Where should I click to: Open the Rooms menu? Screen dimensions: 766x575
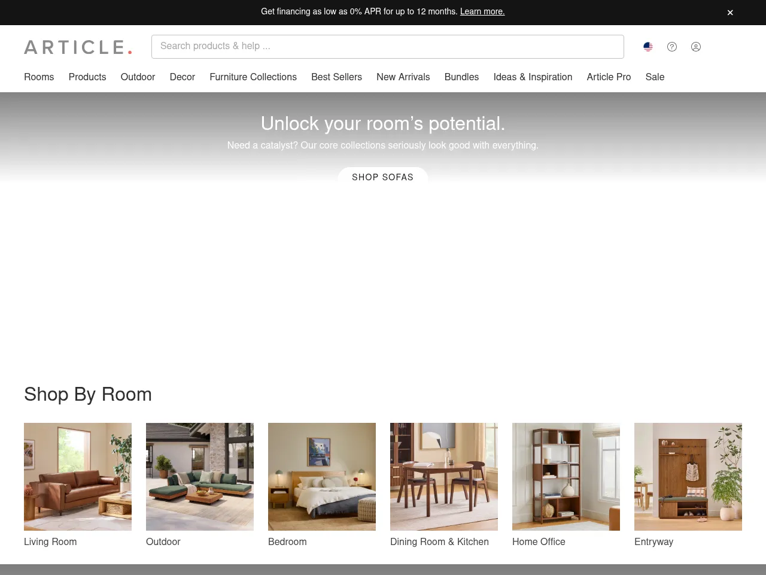tap(39, 77)
